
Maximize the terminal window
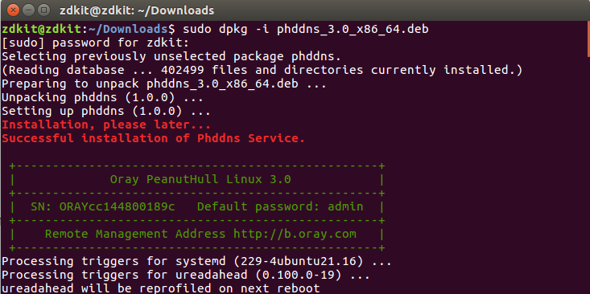(44, 10)
